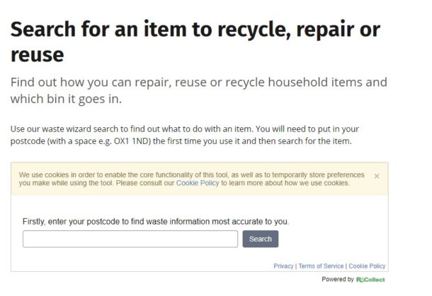Click the word "reuse" on the heading's second line
This screenshot has height=296, width=432.
pyautogui.click(x=37, y=54)
